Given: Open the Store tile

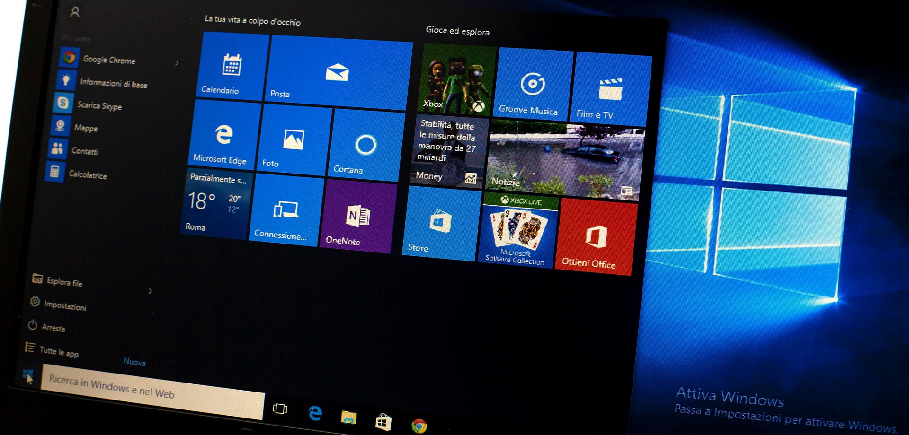Looking at the screenshot, I should (441, 224).
